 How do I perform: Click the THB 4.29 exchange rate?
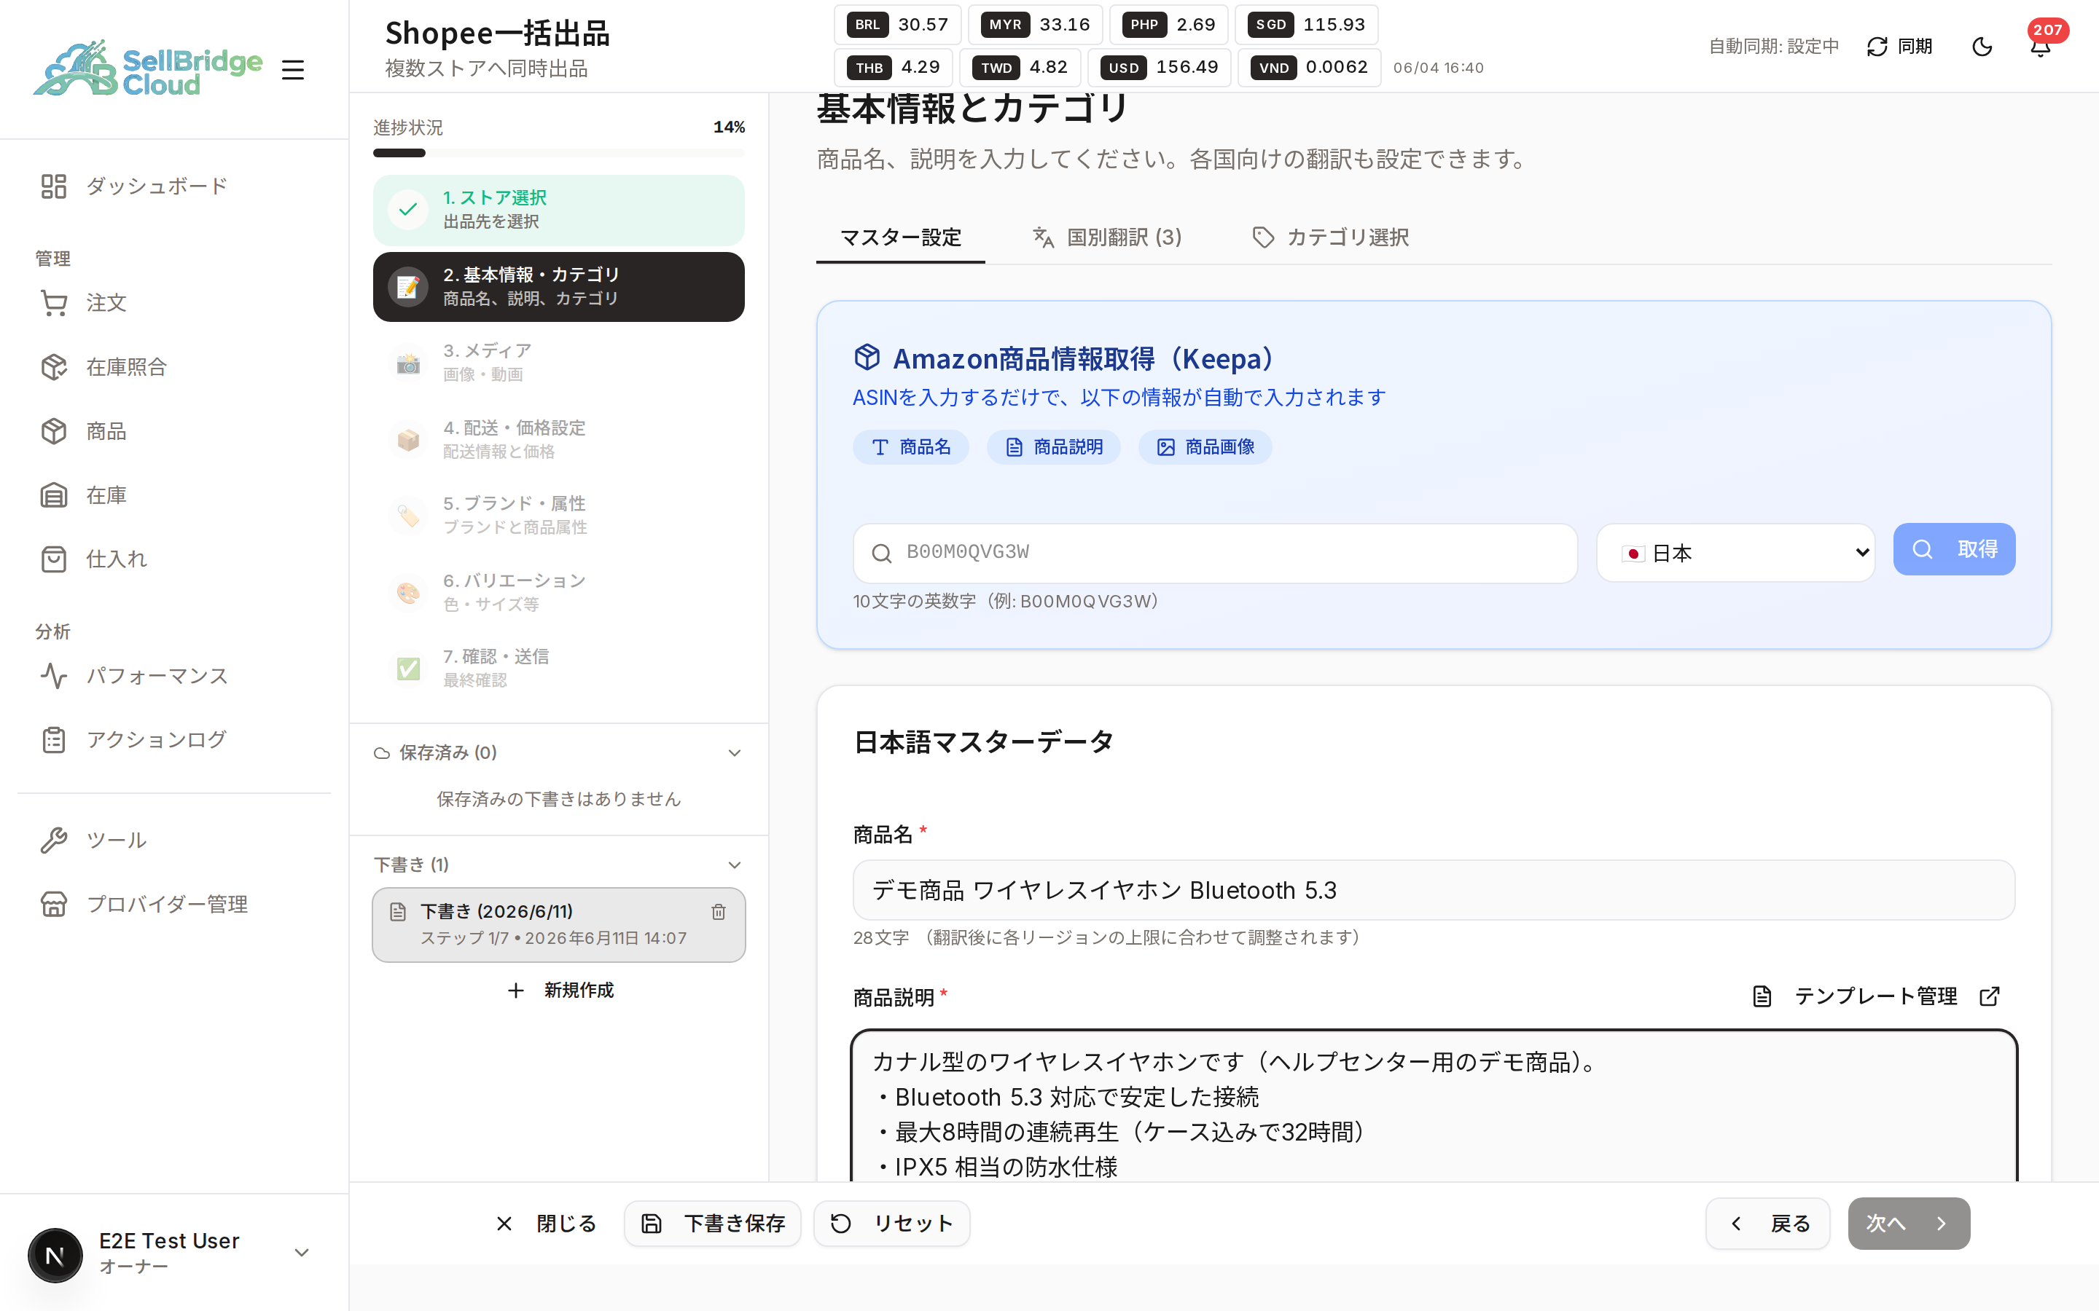tap(894, 67)
